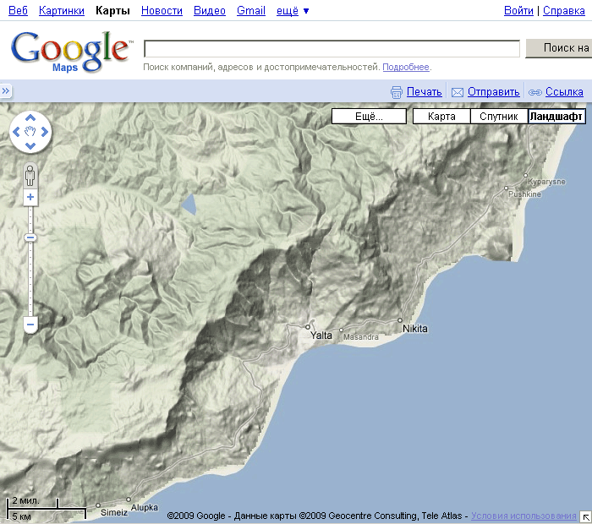This screenshot has height=524, width=592.
Task: Click the printer icon next to Печать
Action: tap(397, 92)
